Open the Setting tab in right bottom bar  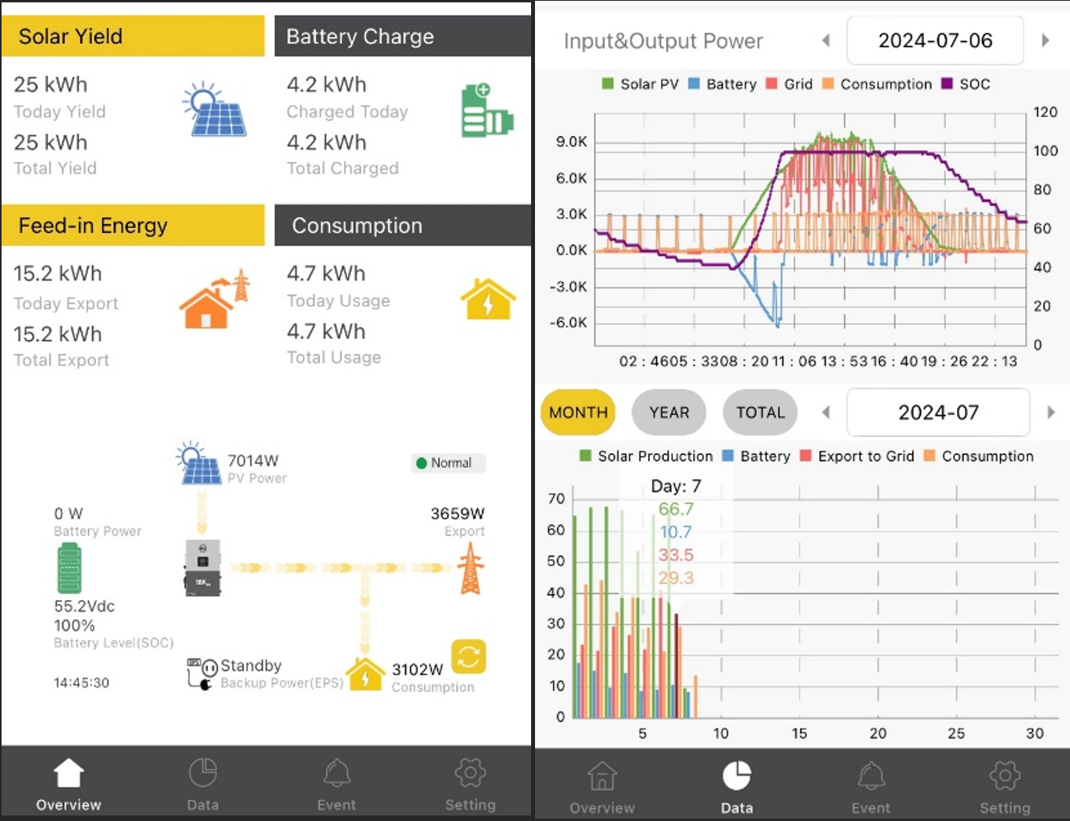coord(1004,786)
